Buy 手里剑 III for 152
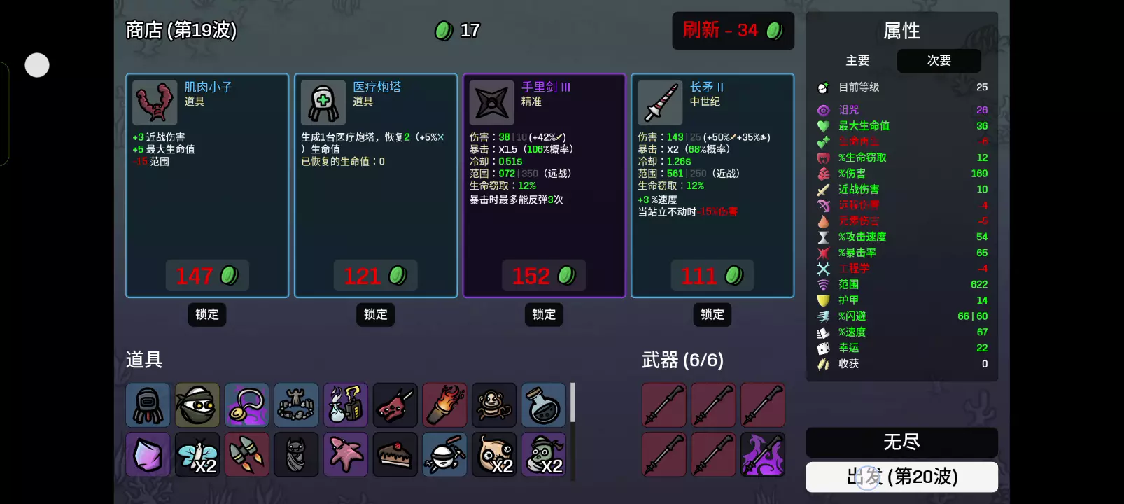This screenshot has width=1124, height=504. click(x=544, y=276)
